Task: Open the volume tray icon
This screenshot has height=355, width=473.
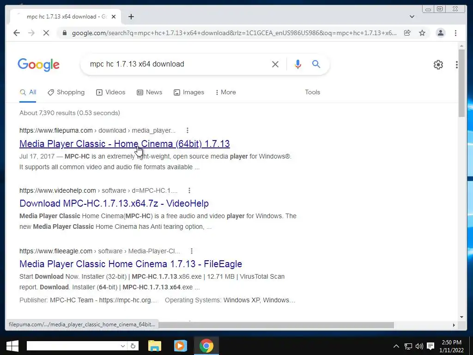Action: (419, 346)
